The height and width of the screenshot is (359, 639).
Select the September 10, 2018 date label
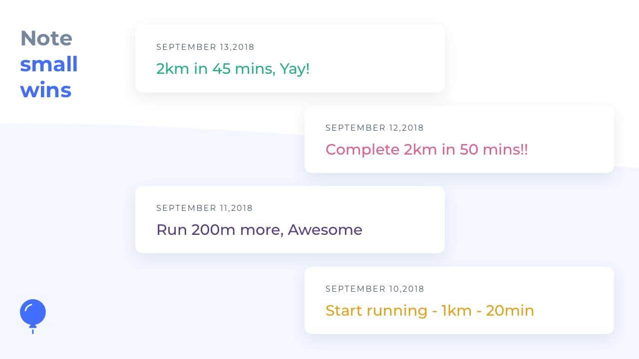click(x=374, y=289)
